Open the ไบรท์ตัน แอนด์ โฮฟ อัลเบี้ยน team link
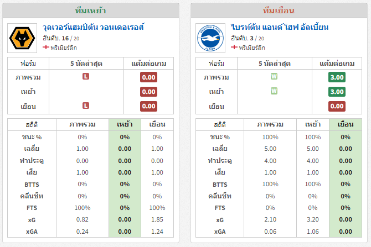 tap(280, 27)
